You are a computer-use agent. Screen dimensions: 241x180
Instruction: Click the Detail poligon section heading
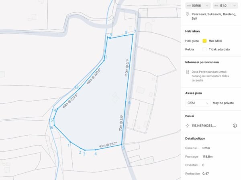(195, 138)
